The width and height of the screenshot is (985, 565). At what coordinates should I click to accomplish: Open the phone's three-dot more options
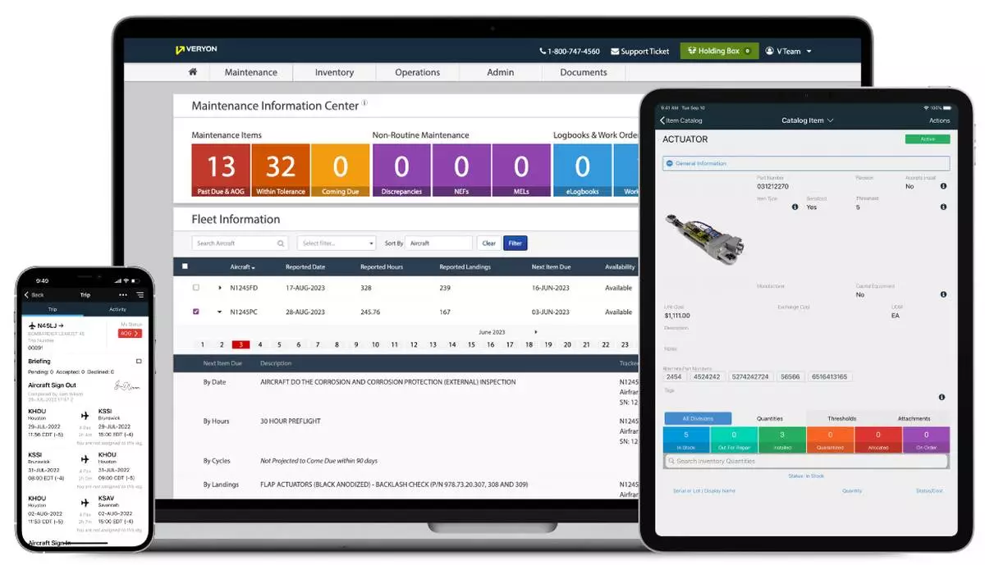click(123, 294)
